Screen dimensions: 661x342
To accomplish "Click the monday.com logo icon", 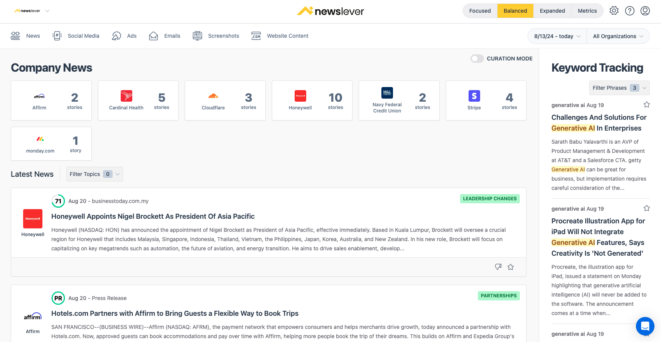I will point(40,139).
